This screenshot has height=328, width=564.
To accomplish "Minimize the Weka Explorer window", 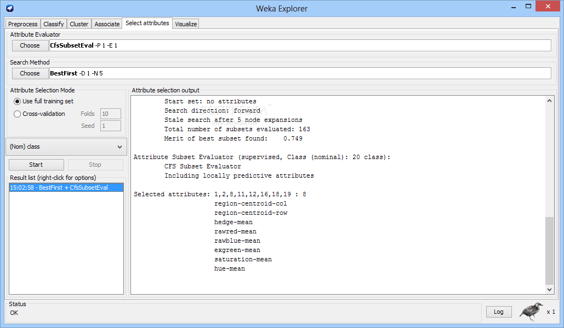I will click(514, 7).
